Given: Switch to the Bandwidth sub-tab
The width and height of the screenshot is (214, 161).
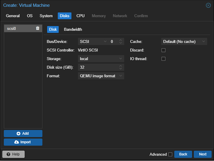Looking at the screenshot, I should point(73,29).
